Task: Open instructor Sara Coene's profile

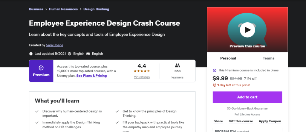Action: (54, 45)
